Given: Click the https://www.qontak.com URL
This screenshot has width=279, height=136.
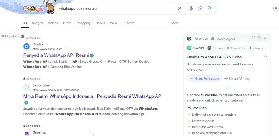Looking at the screenshot, I should pos(47,49).
